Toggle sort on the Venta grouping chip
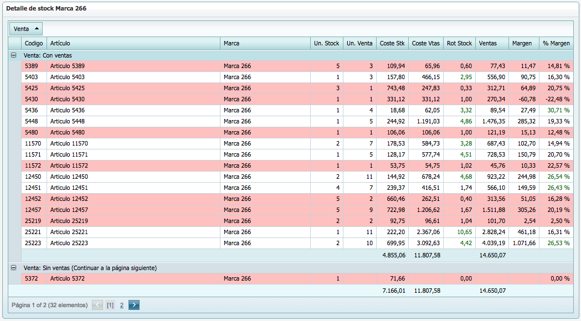The width and height of the screenshot is (581, 321). (26, 29)
